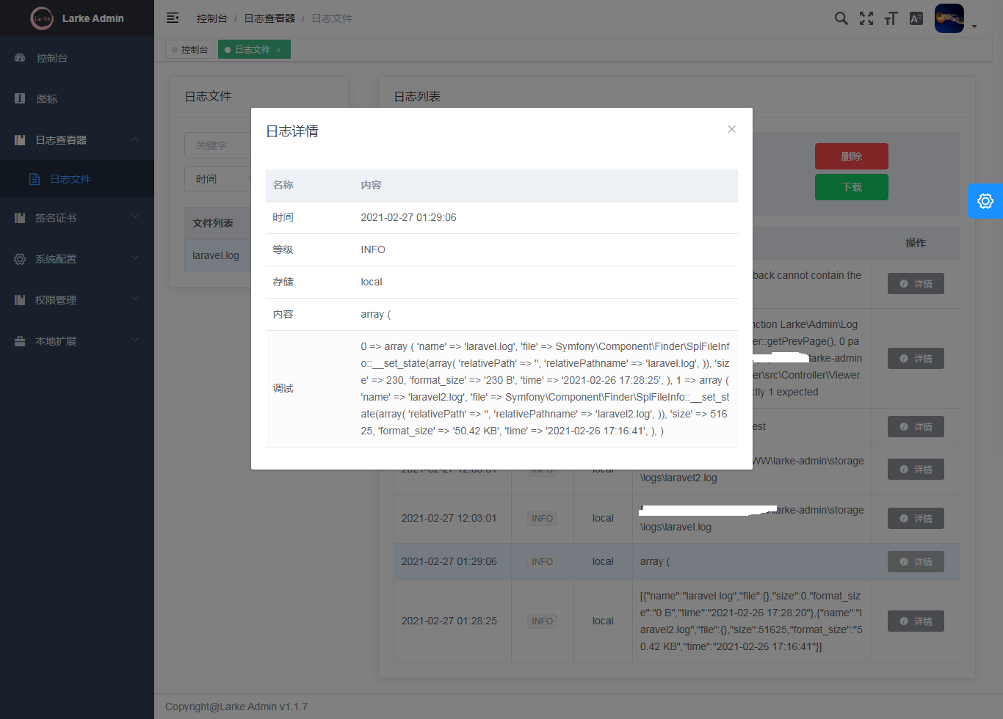Open the global search magnifier icon
Viewport: 1003px width, 719px height.
click(841, 18)
